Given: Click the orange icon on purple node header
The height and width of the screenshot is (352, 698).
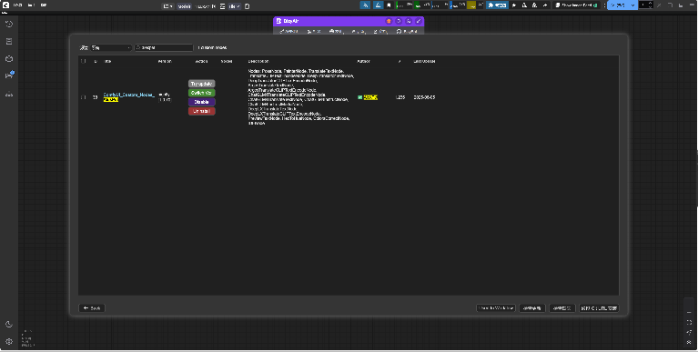Looking at the screenshot, I should (x=389, y=21).
